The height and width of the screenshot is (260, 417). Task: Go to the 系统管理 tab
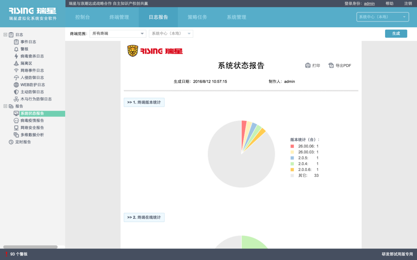[x=236, y=17]
